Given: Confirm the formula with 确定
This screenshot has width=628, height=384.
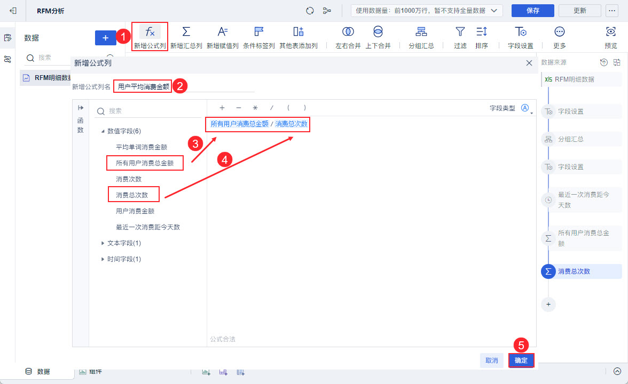Looking at the screenshot, I should pyautogui.click(x=521, y=361).
